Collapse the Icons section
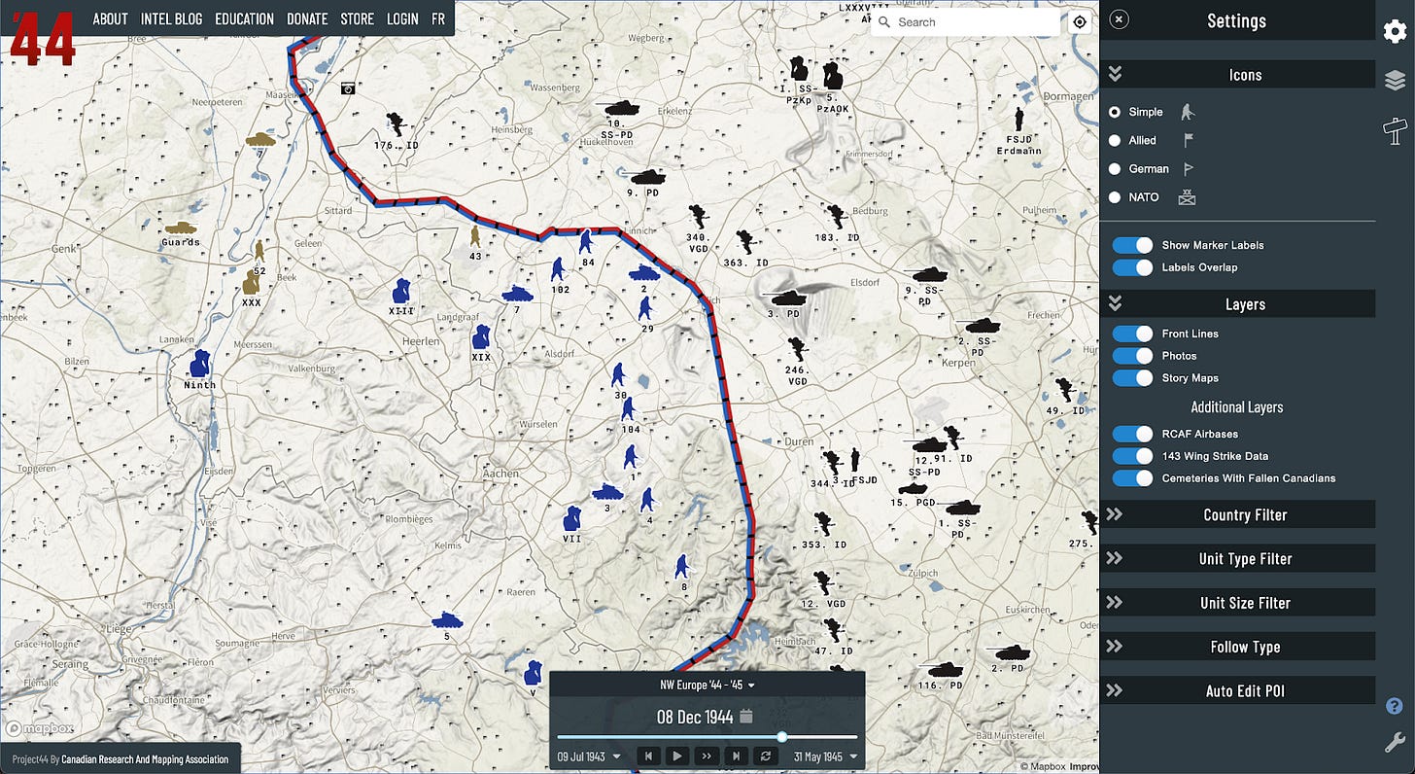The height and width of the screenshot is (774, 1415). pos(1238,75)
